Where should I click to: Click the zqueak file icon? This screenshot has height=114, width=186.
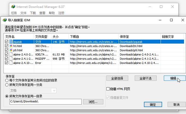pyautogui.click(x=11, y=42)
